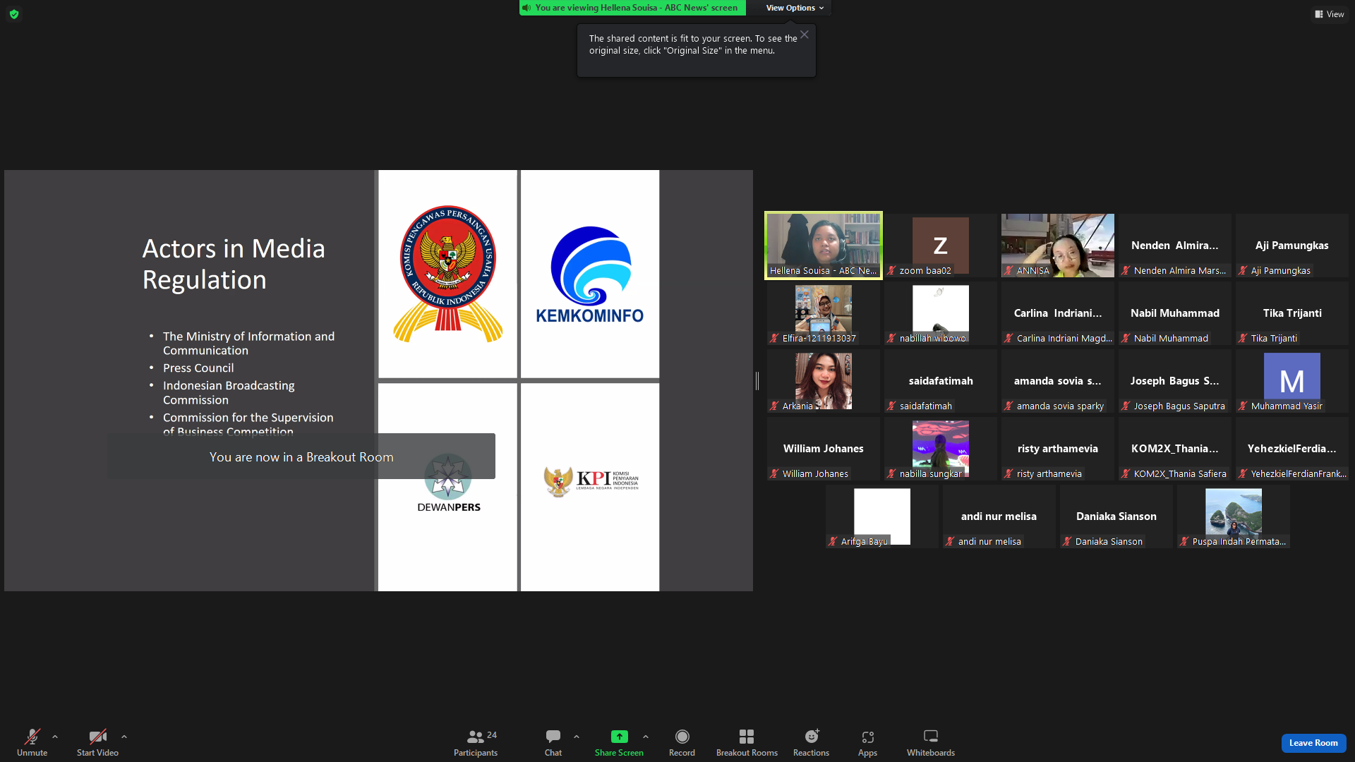Select andi nur melisa's tile
1355x762 pixels.
(999, 516)
